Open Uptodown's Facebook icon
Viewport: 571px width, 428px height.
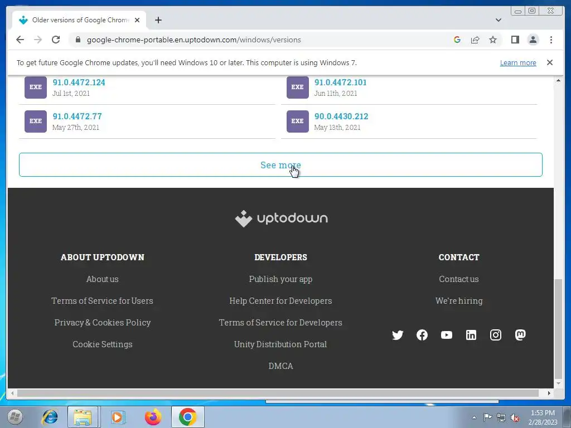pos(422,335)
